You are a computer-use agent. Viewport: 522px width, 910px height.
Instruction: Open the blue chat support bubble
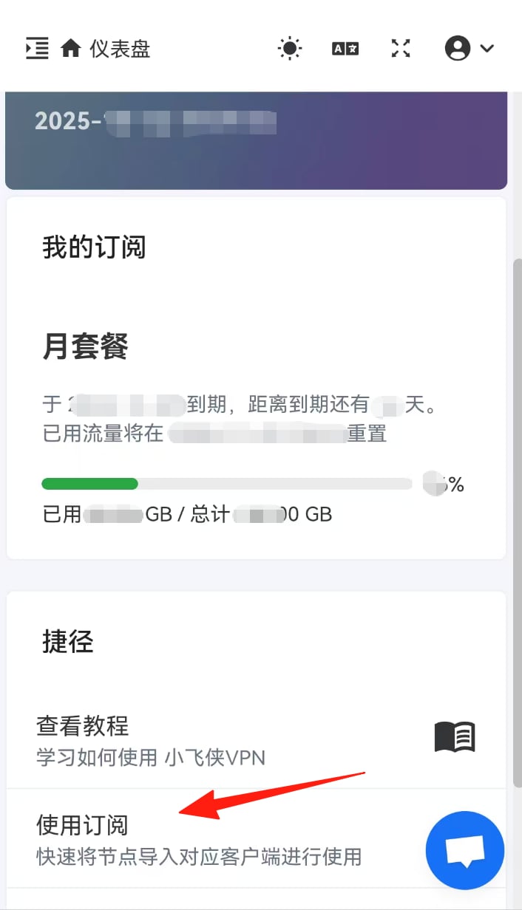[x=464, y=850]
